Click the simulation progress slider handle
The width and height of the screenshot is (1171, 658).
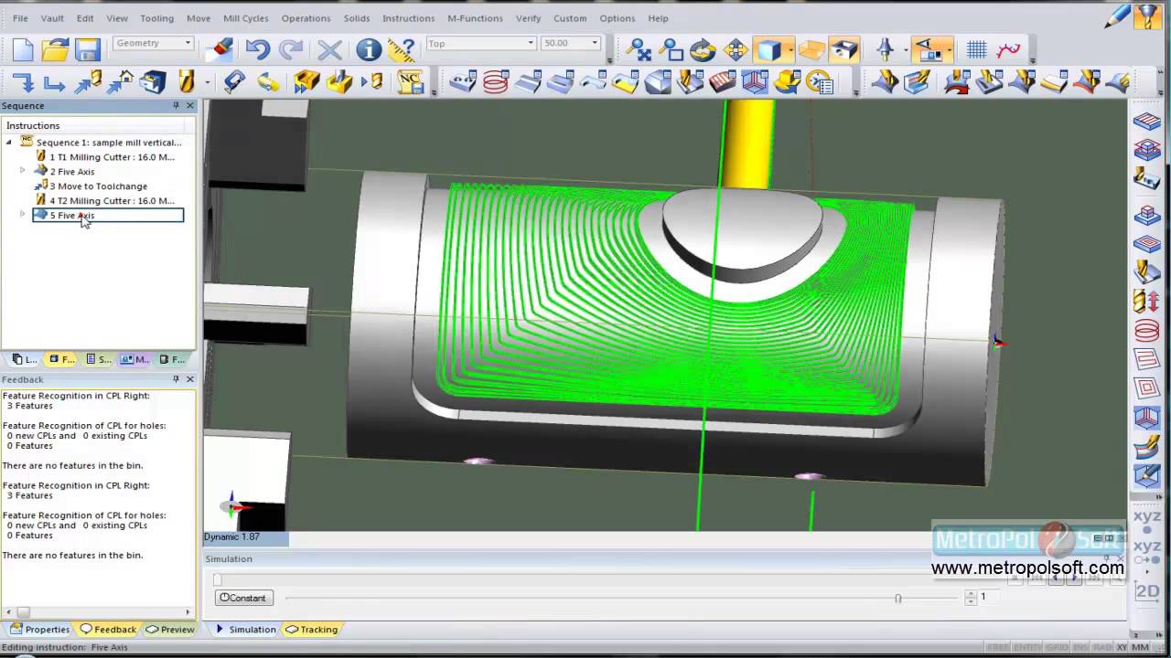pyautogui.click(x=218, y=579)
